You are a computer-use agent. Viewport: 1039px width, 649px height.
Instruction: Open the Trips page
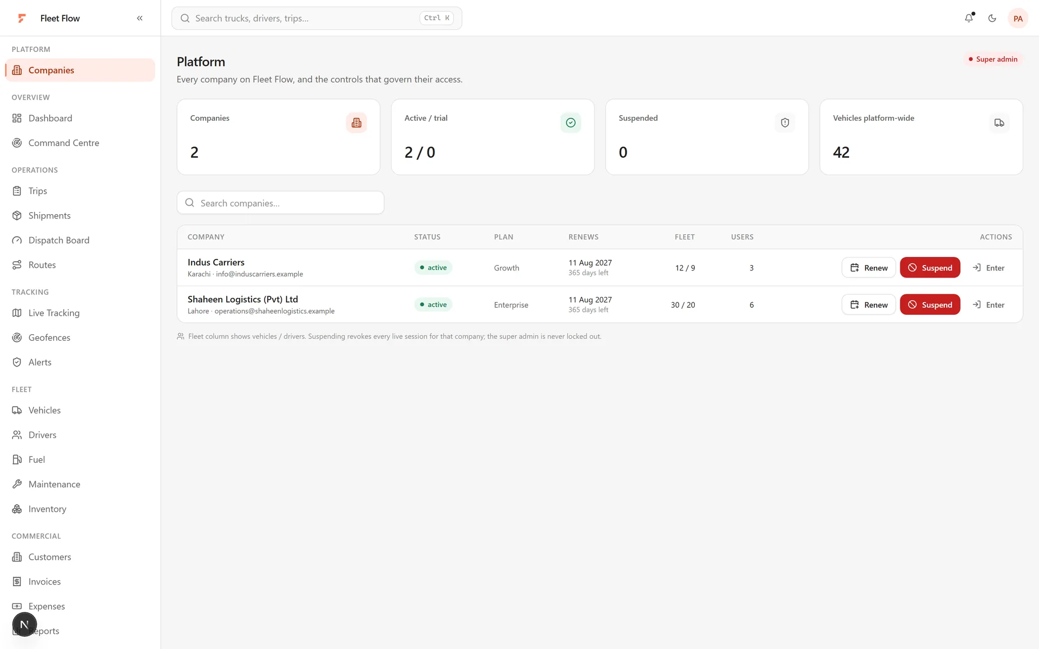(80, 191)
